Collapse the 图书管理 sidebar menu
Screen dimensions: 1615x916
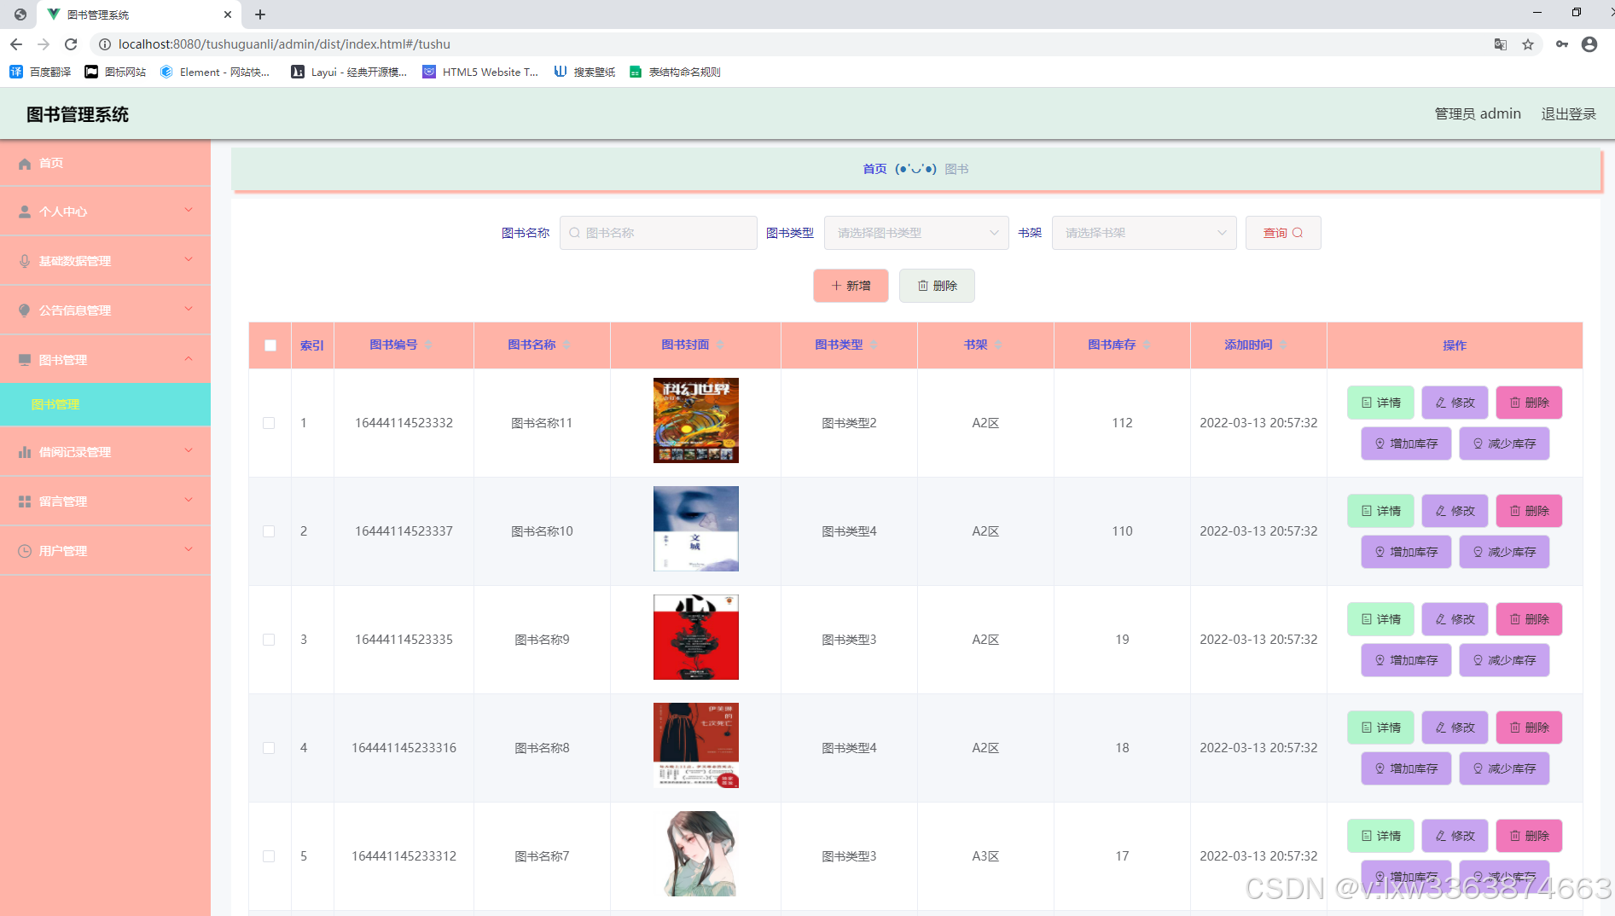[x=189, y=359]
